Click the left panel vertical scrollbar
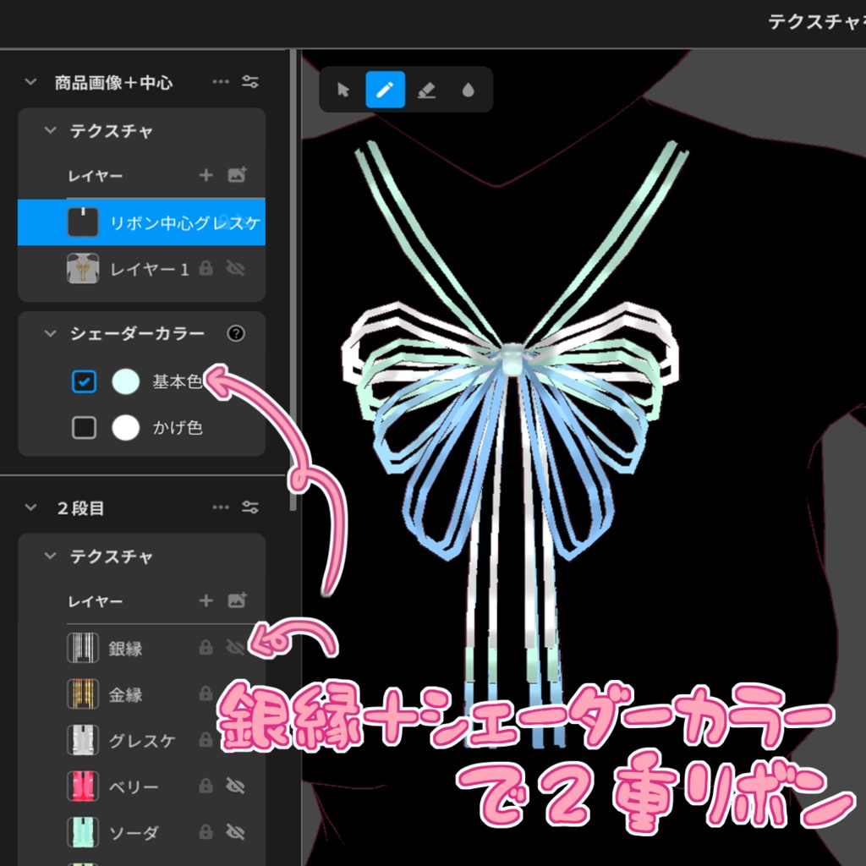The image size is (866, 866). click(x=293, y=281)
